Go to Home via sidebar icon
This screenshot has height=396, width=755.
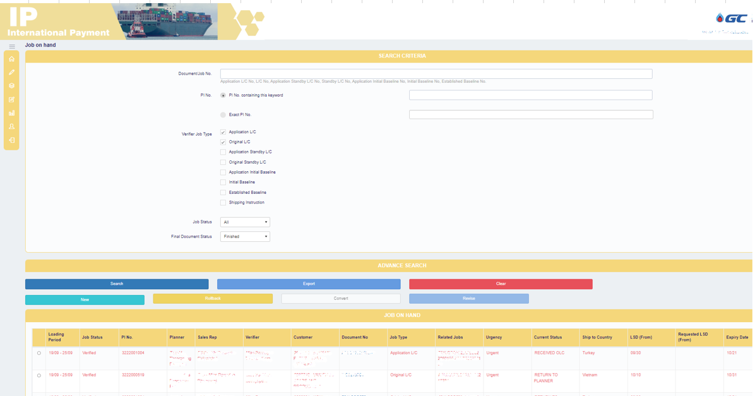pos(11,59)
